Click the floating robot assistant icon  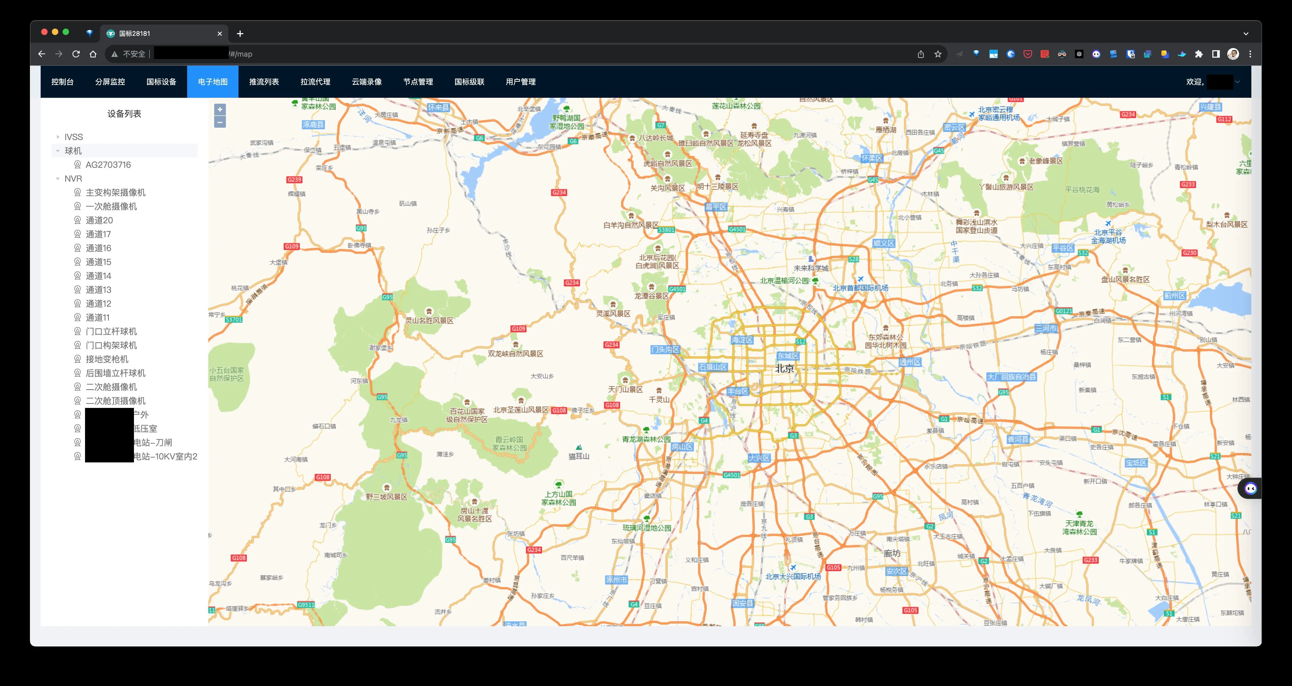coord(1250,489)
